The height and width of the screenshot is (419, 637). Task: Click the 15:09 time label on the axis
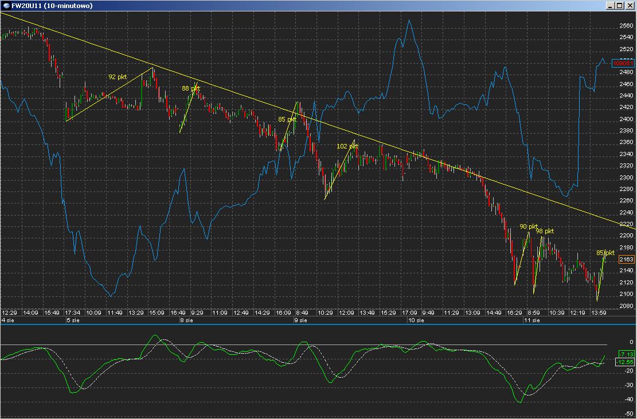coord(157,312)
